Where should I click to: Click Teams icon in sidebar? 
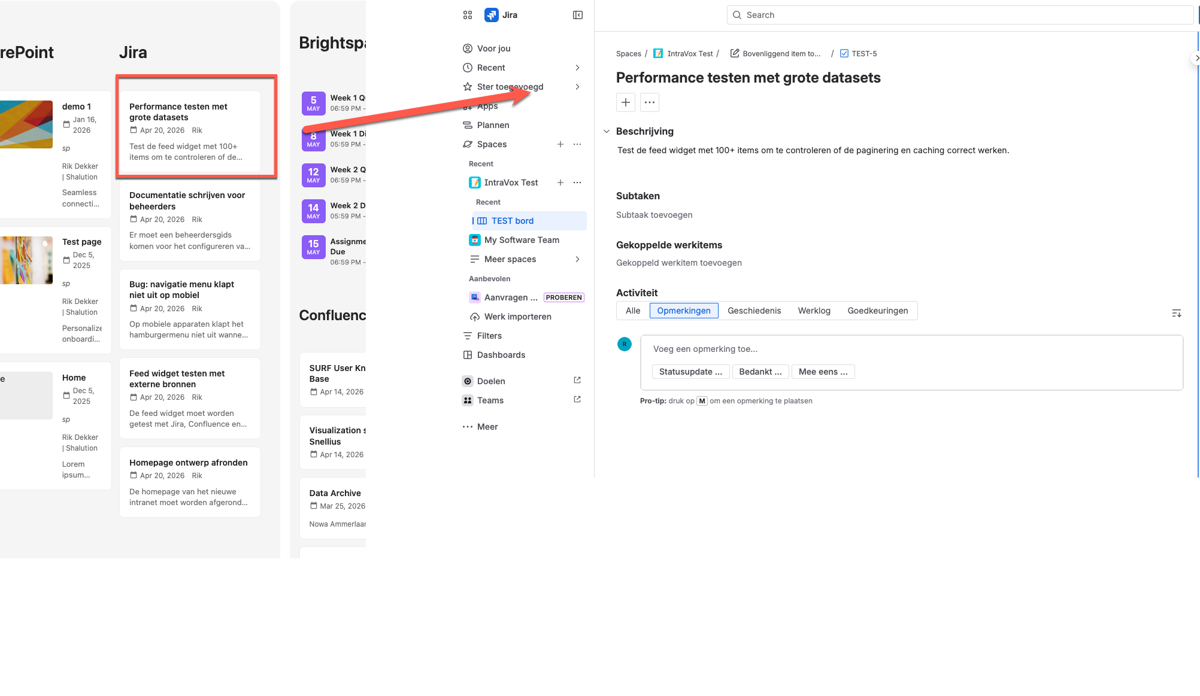coord(468,400)
